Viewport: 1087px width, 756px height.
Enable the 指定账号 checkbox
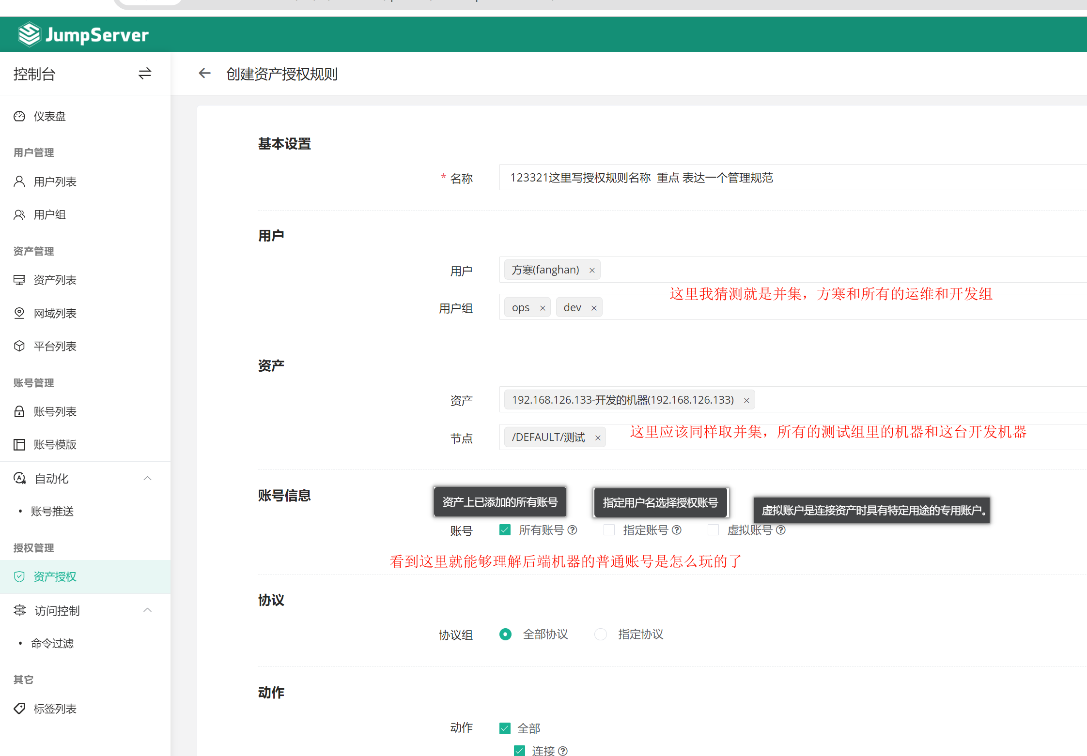pyautogui.click(x=609, y=530)
